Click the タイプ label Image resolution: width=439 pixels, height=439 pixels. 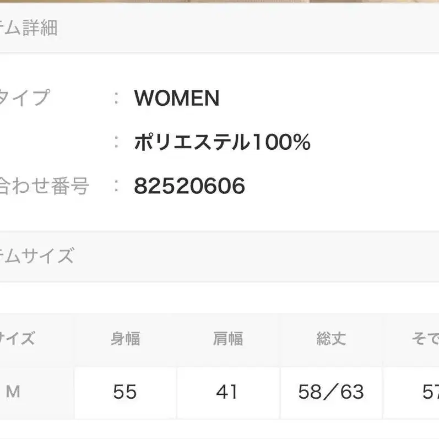[25, 98]
